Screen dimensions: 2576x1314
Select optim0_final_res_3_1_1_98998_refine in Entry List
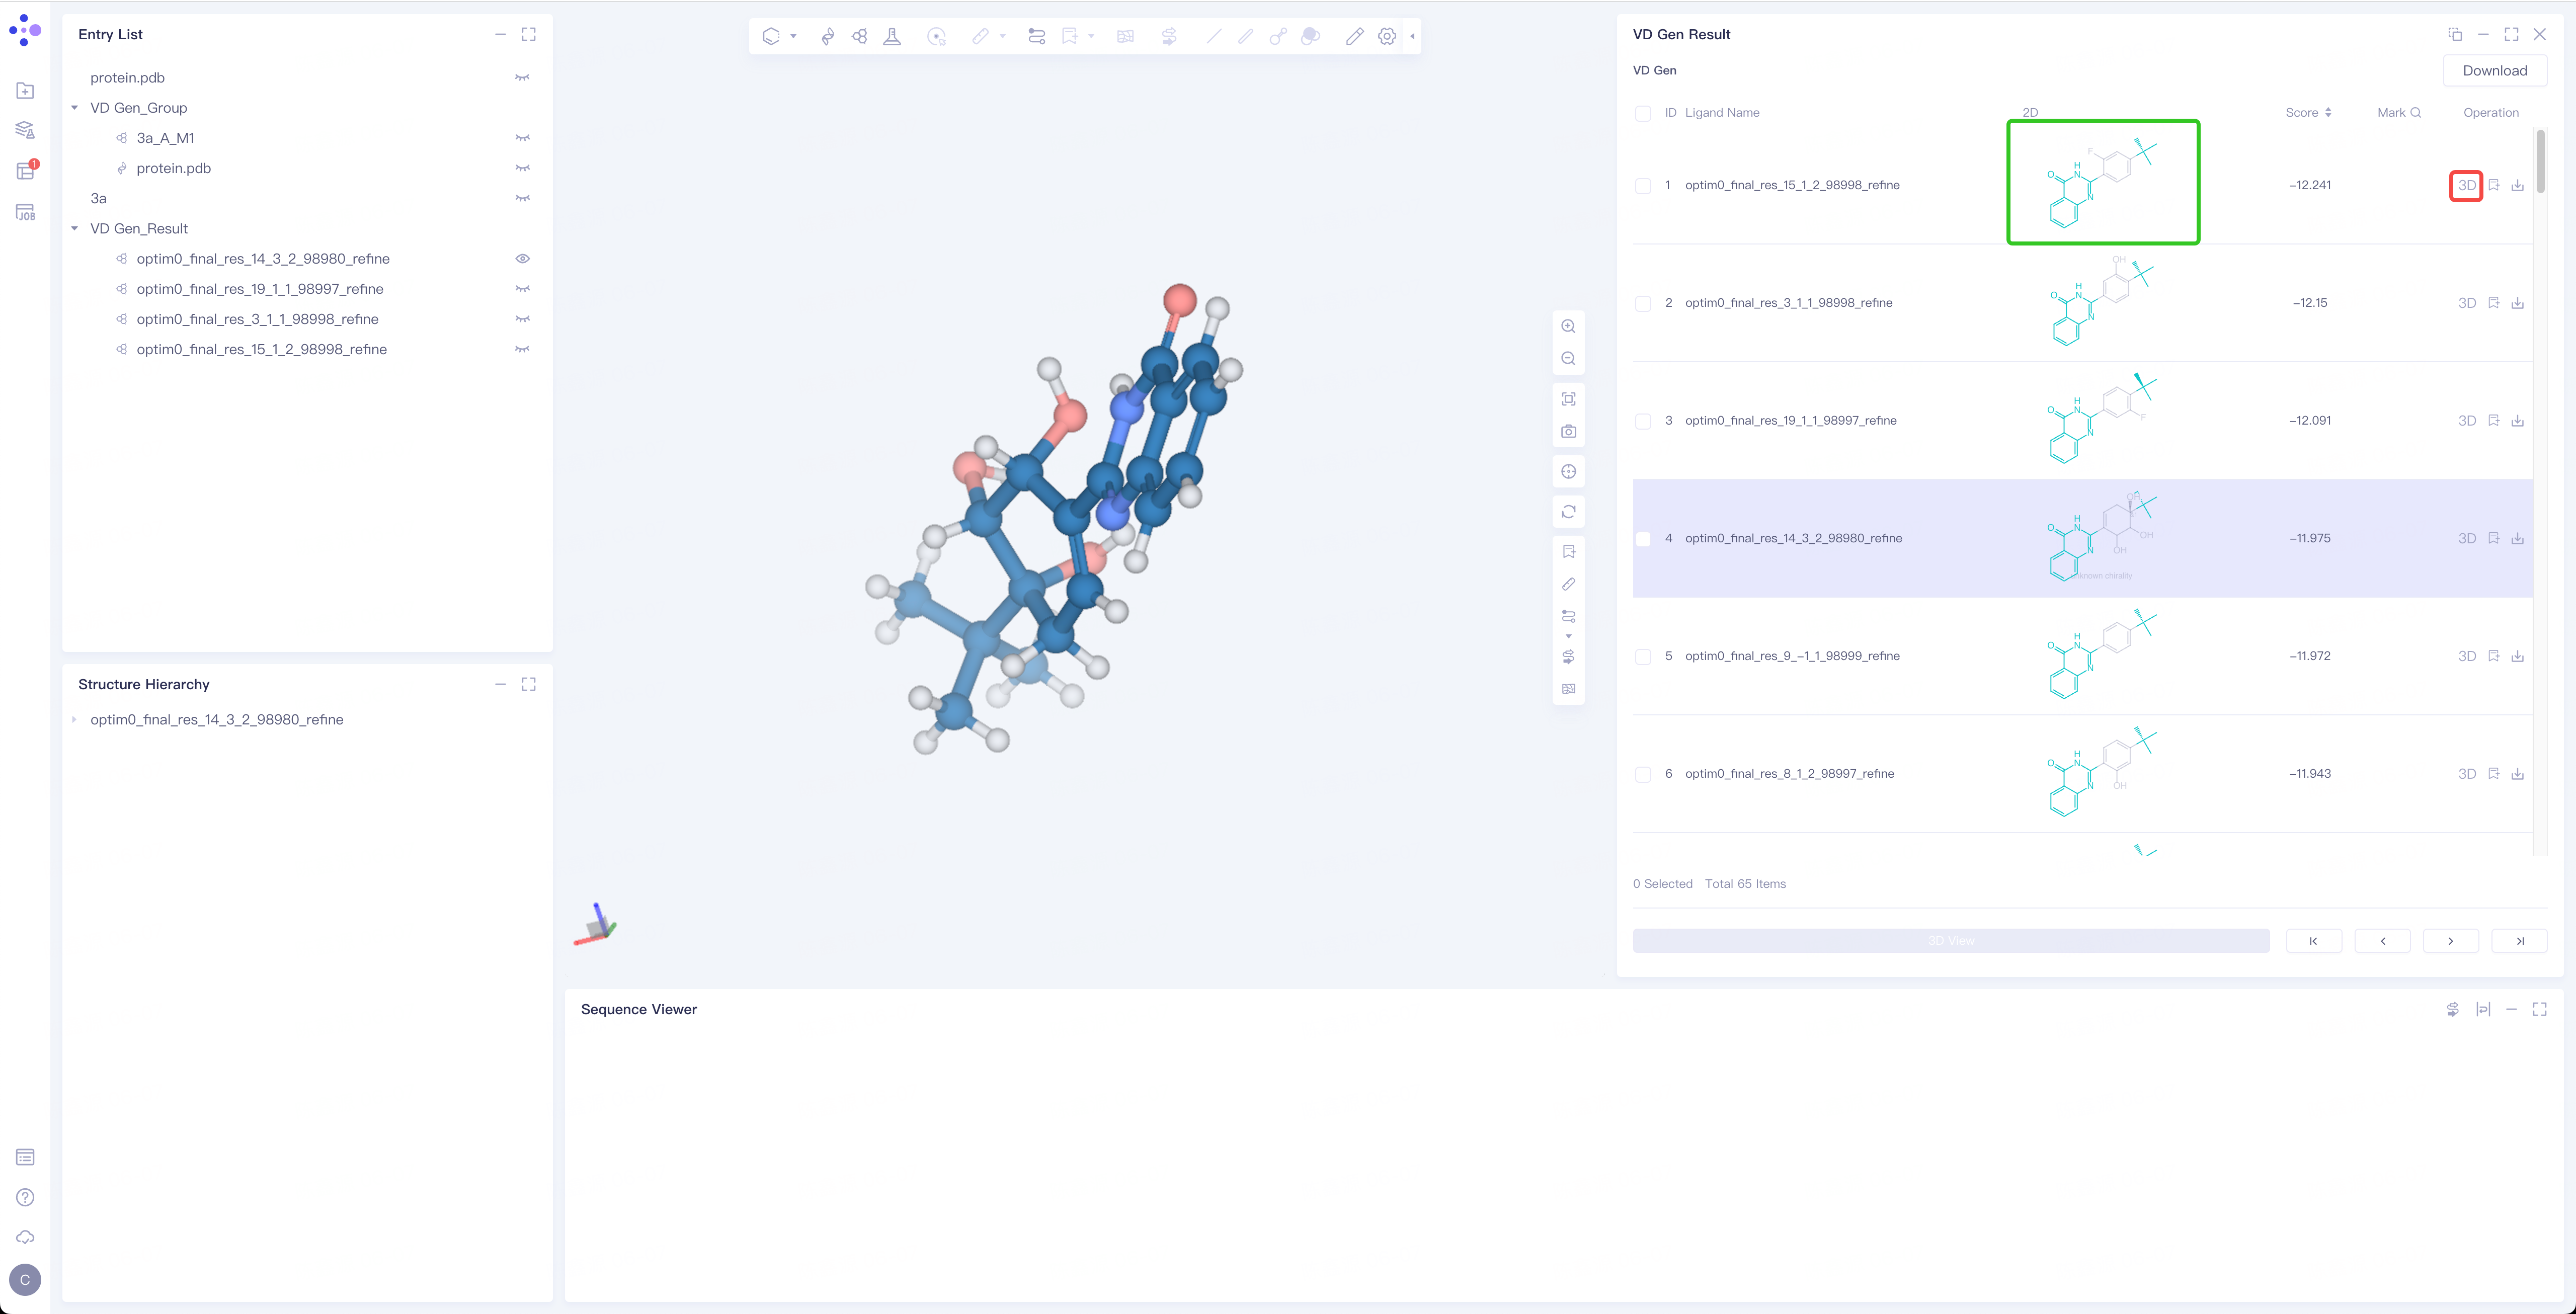tap(257, 319)
